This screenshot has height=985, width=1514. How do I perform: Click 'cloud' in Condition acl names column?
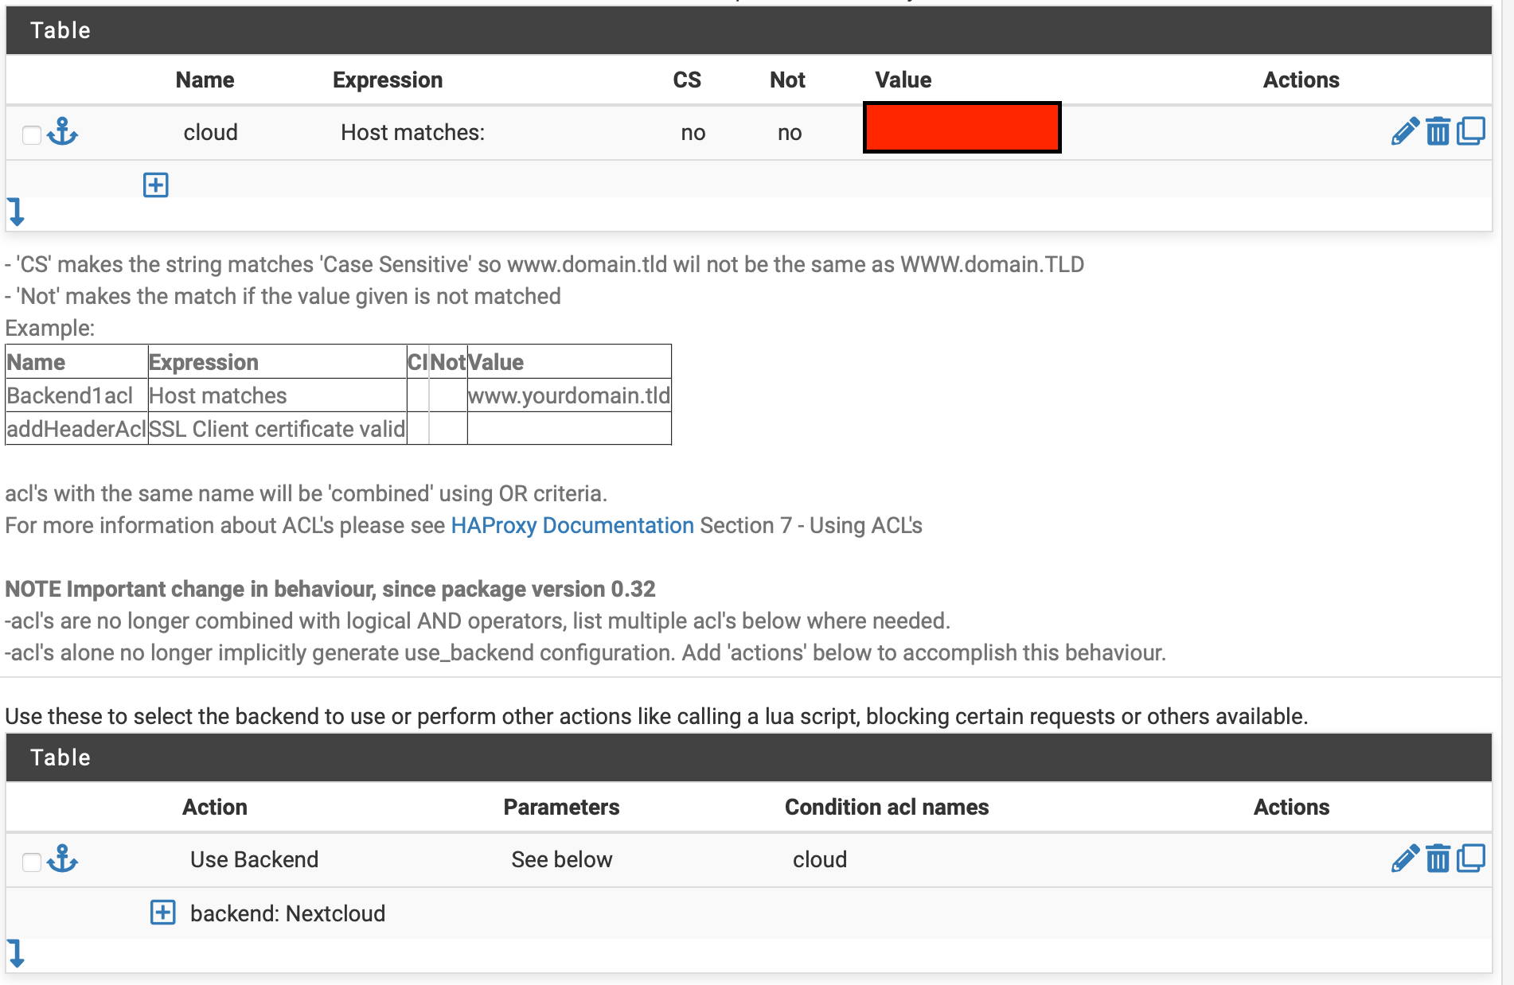coord(819,859)
